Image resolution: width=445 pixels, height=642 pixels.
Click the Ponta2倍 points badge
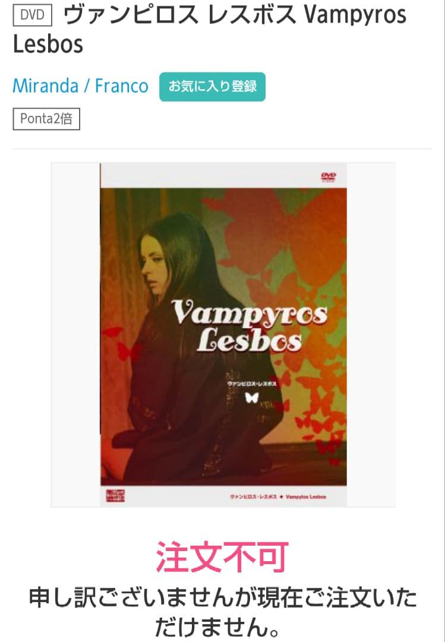pyautogui.click(x=46, y=119)
